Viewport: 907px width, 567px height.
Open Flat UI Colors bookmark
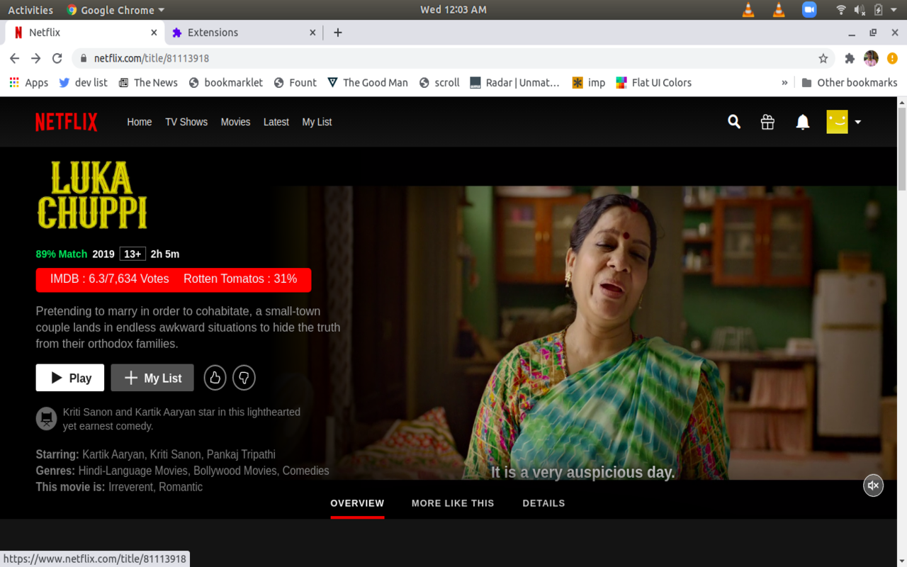(x=653, y=82)
